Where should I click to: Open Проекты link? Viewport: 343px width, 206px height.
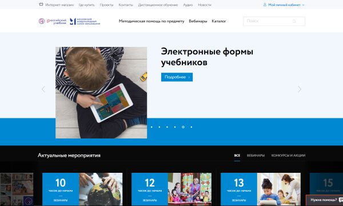pos(106,5)
